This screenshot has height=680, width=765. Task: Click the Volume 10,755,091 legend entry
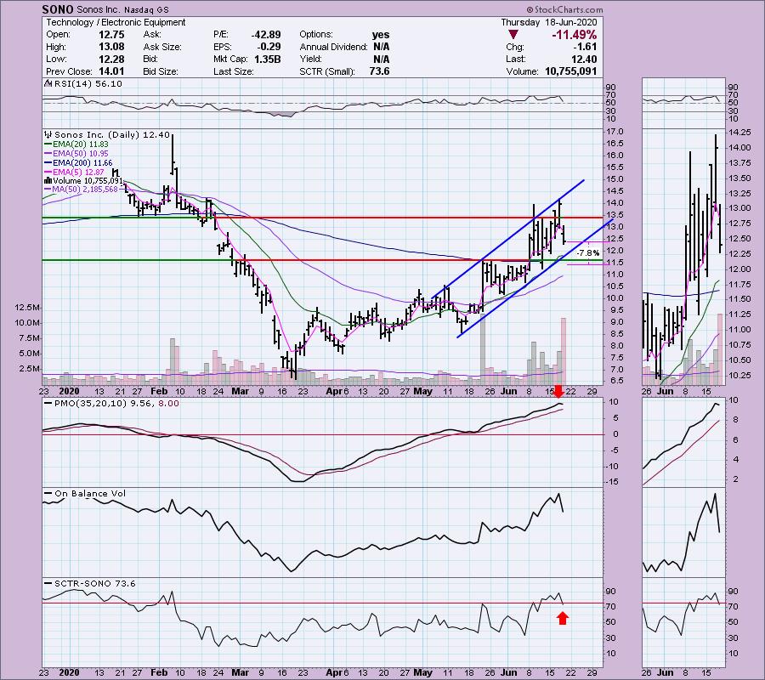click(83, 181)
